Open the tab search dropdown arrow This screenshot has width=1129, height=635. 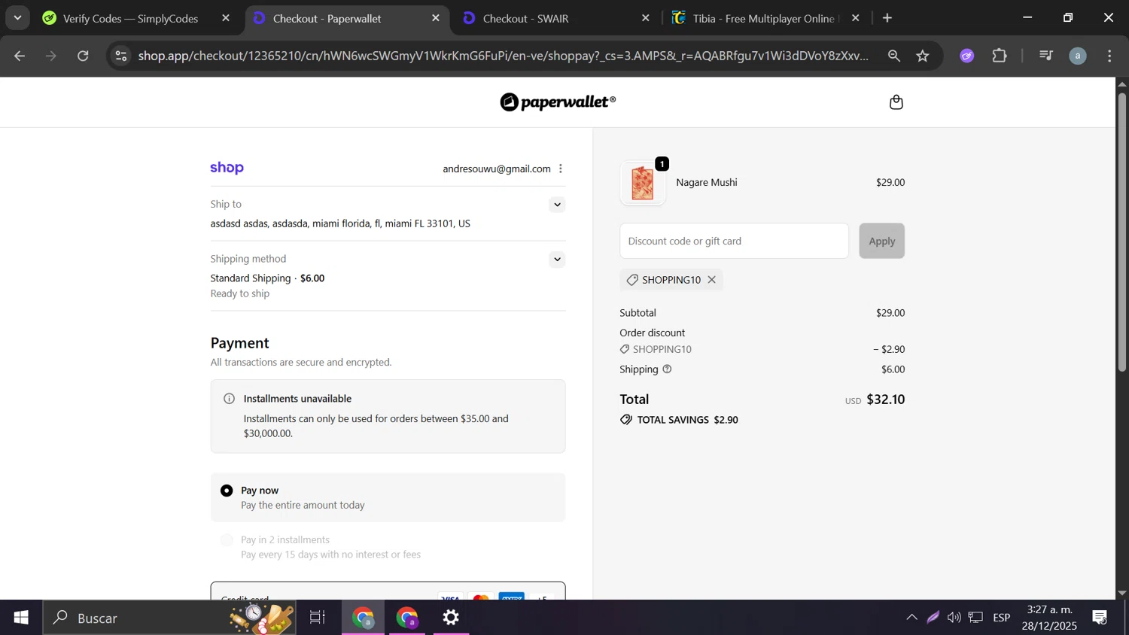[17, 18]
